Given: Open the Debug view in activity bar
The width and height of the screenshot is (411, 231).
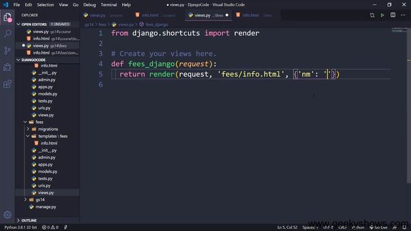Looking at the screenshot, I should coord(7,67).
